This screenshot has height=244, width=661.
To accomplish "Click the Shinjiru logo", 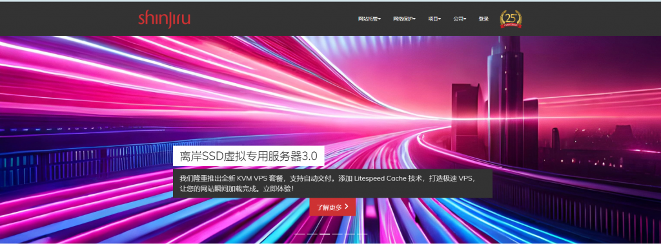I will click(164, 19).
